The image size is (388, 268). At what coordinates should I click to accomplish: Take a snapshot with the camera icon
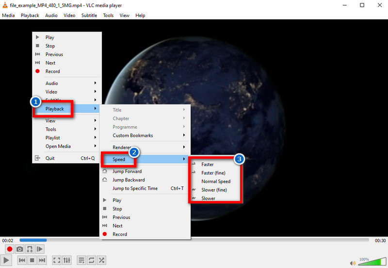coord(19,249)
